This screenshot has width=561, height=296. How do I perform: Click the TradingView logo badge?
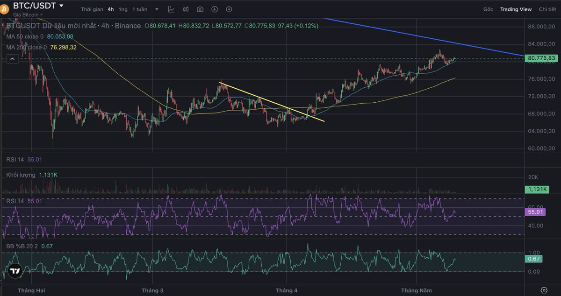pyautogui.click(x=15, y=271)
